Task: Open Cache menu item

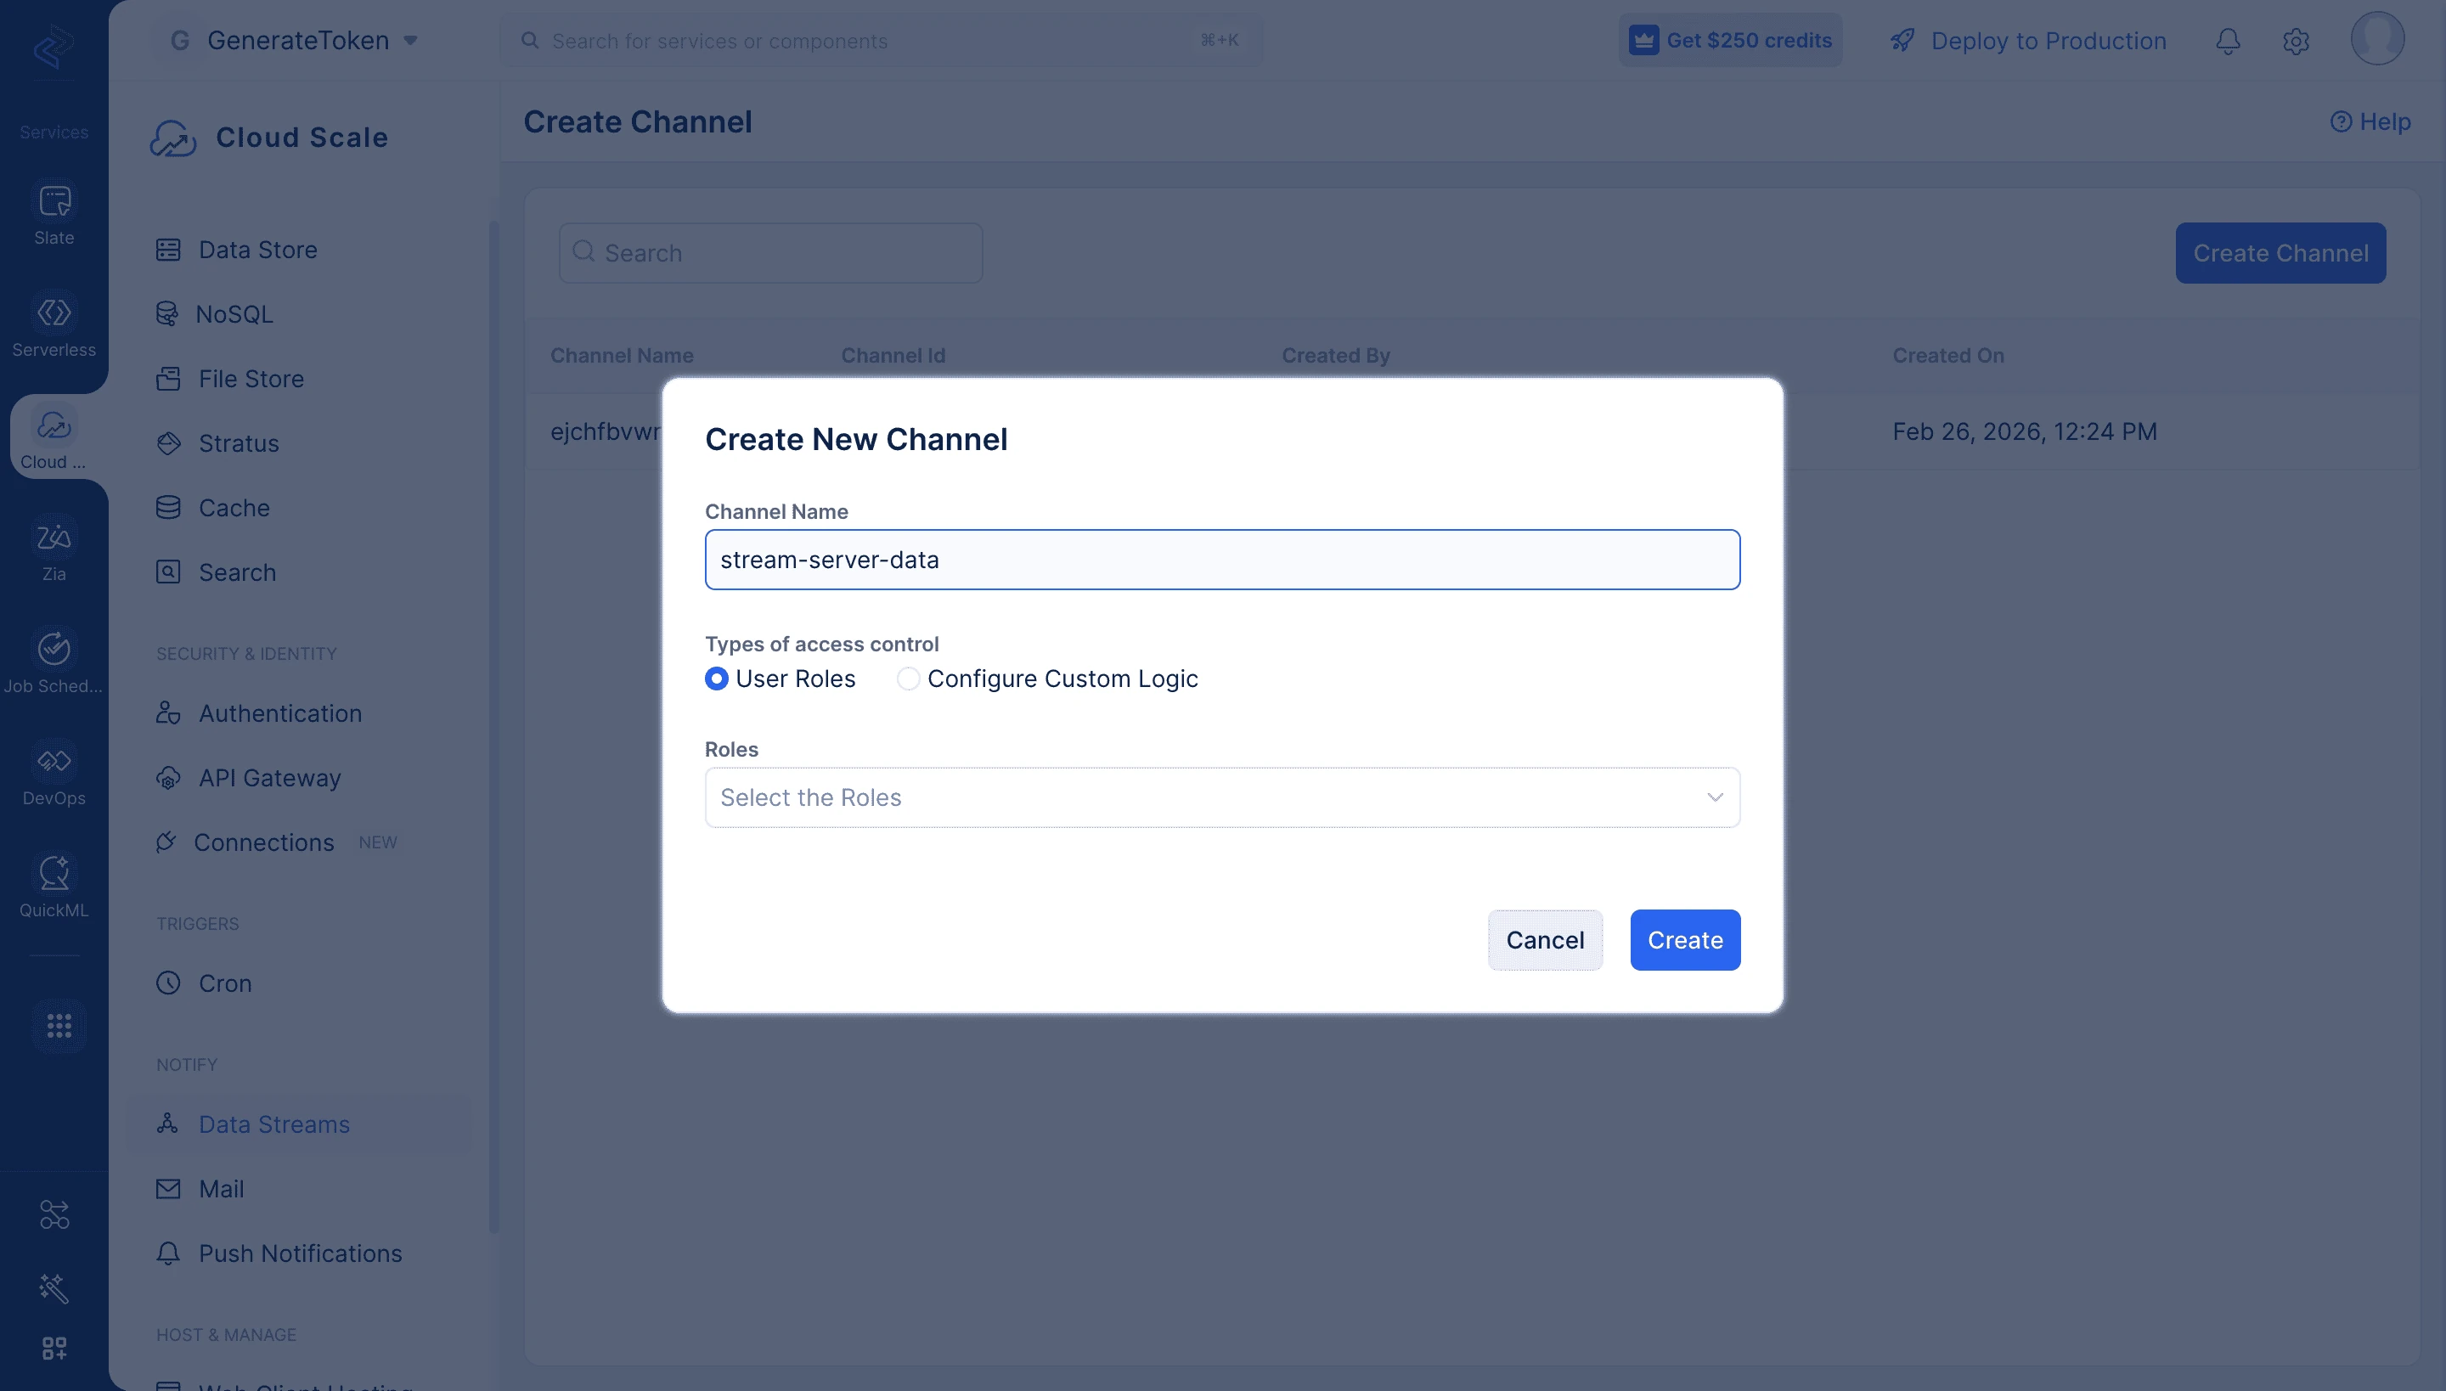Action: click(234, 507)
